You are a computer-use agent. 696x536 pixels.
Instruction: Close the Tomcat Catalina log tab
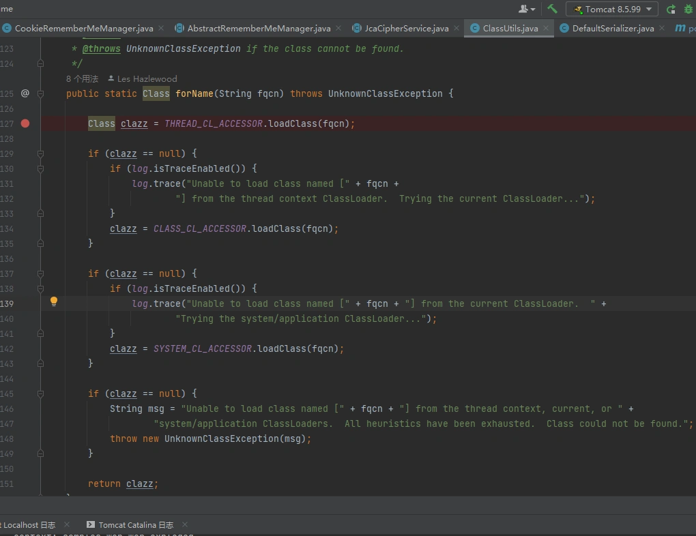(185, 524)
